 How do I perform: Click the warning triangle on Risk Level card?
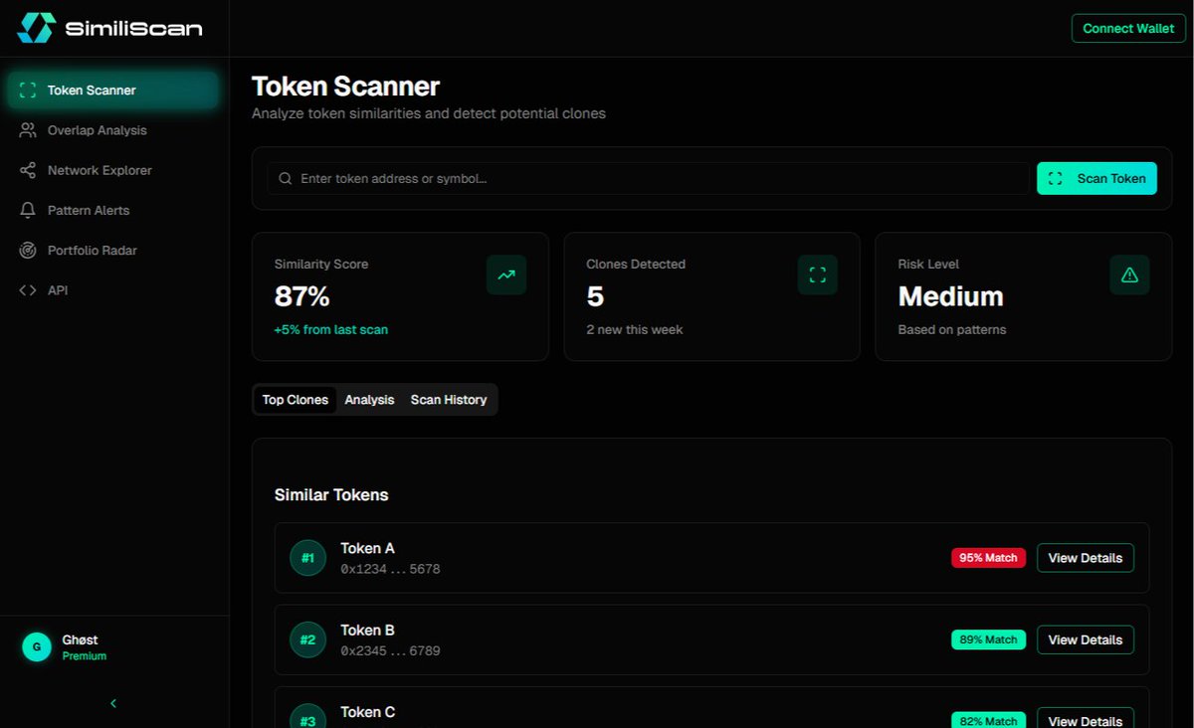coord(1129,274)
